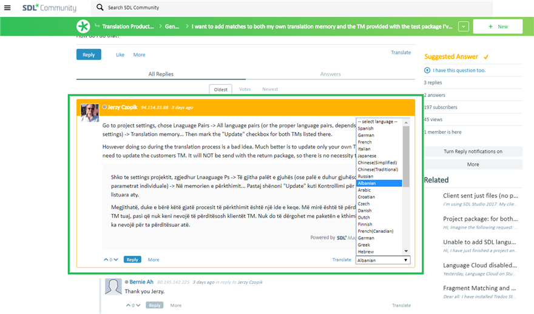Upvote Bernie Ah's reply

point(129,305)
